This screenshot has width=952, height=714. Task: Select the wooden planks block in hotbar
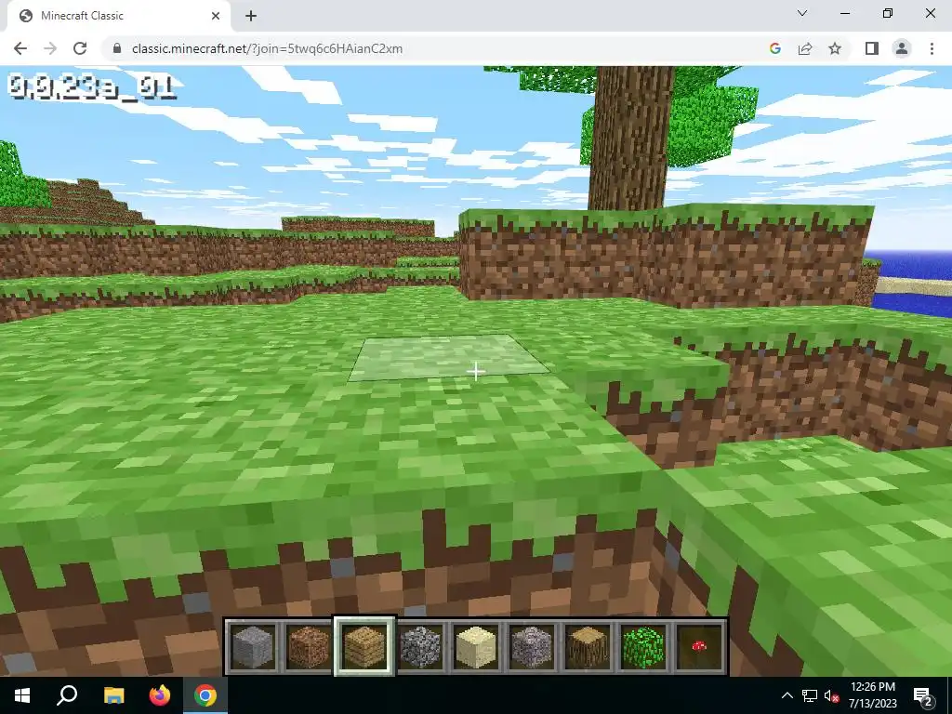[x=364, y=647]
